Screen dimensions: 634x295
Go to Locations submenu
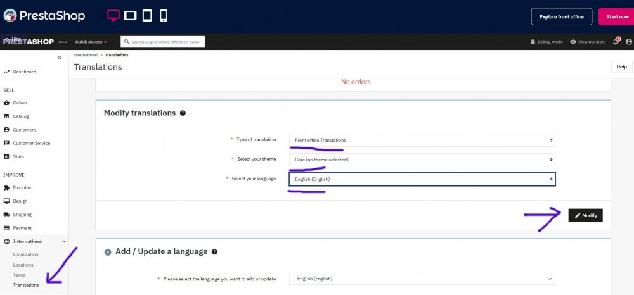tap(23, 265)
